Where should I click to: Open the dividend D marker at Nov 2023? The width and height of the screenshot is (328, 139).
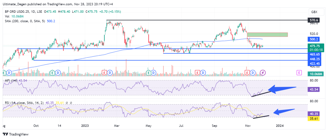click(253, 73)
